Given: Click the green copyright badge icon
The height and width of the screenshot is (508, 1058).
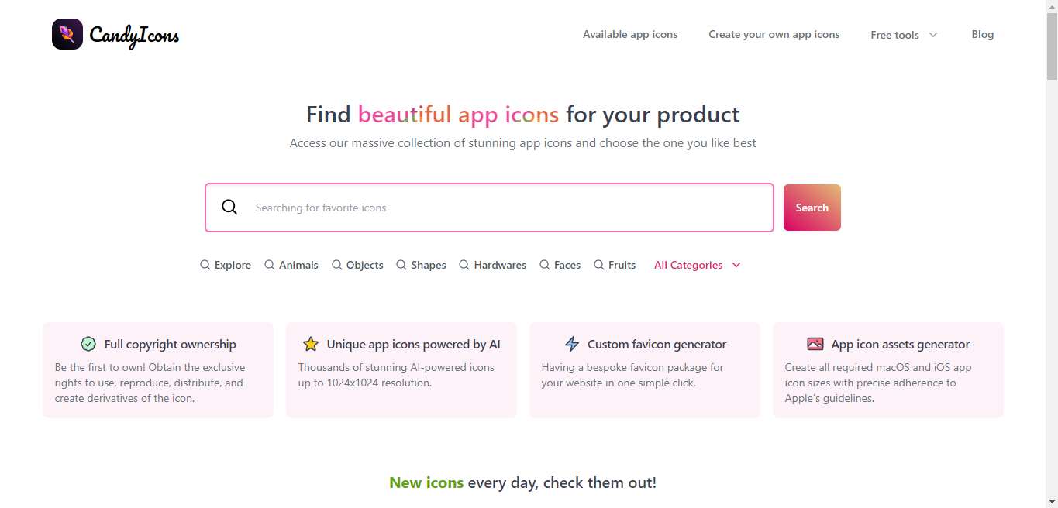Looking at the screenshot, I should (88, 344).
